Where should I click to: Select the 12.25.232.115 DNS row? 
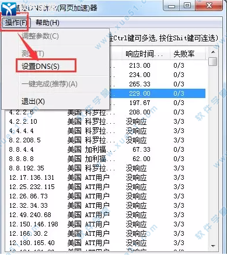[105, 187]
